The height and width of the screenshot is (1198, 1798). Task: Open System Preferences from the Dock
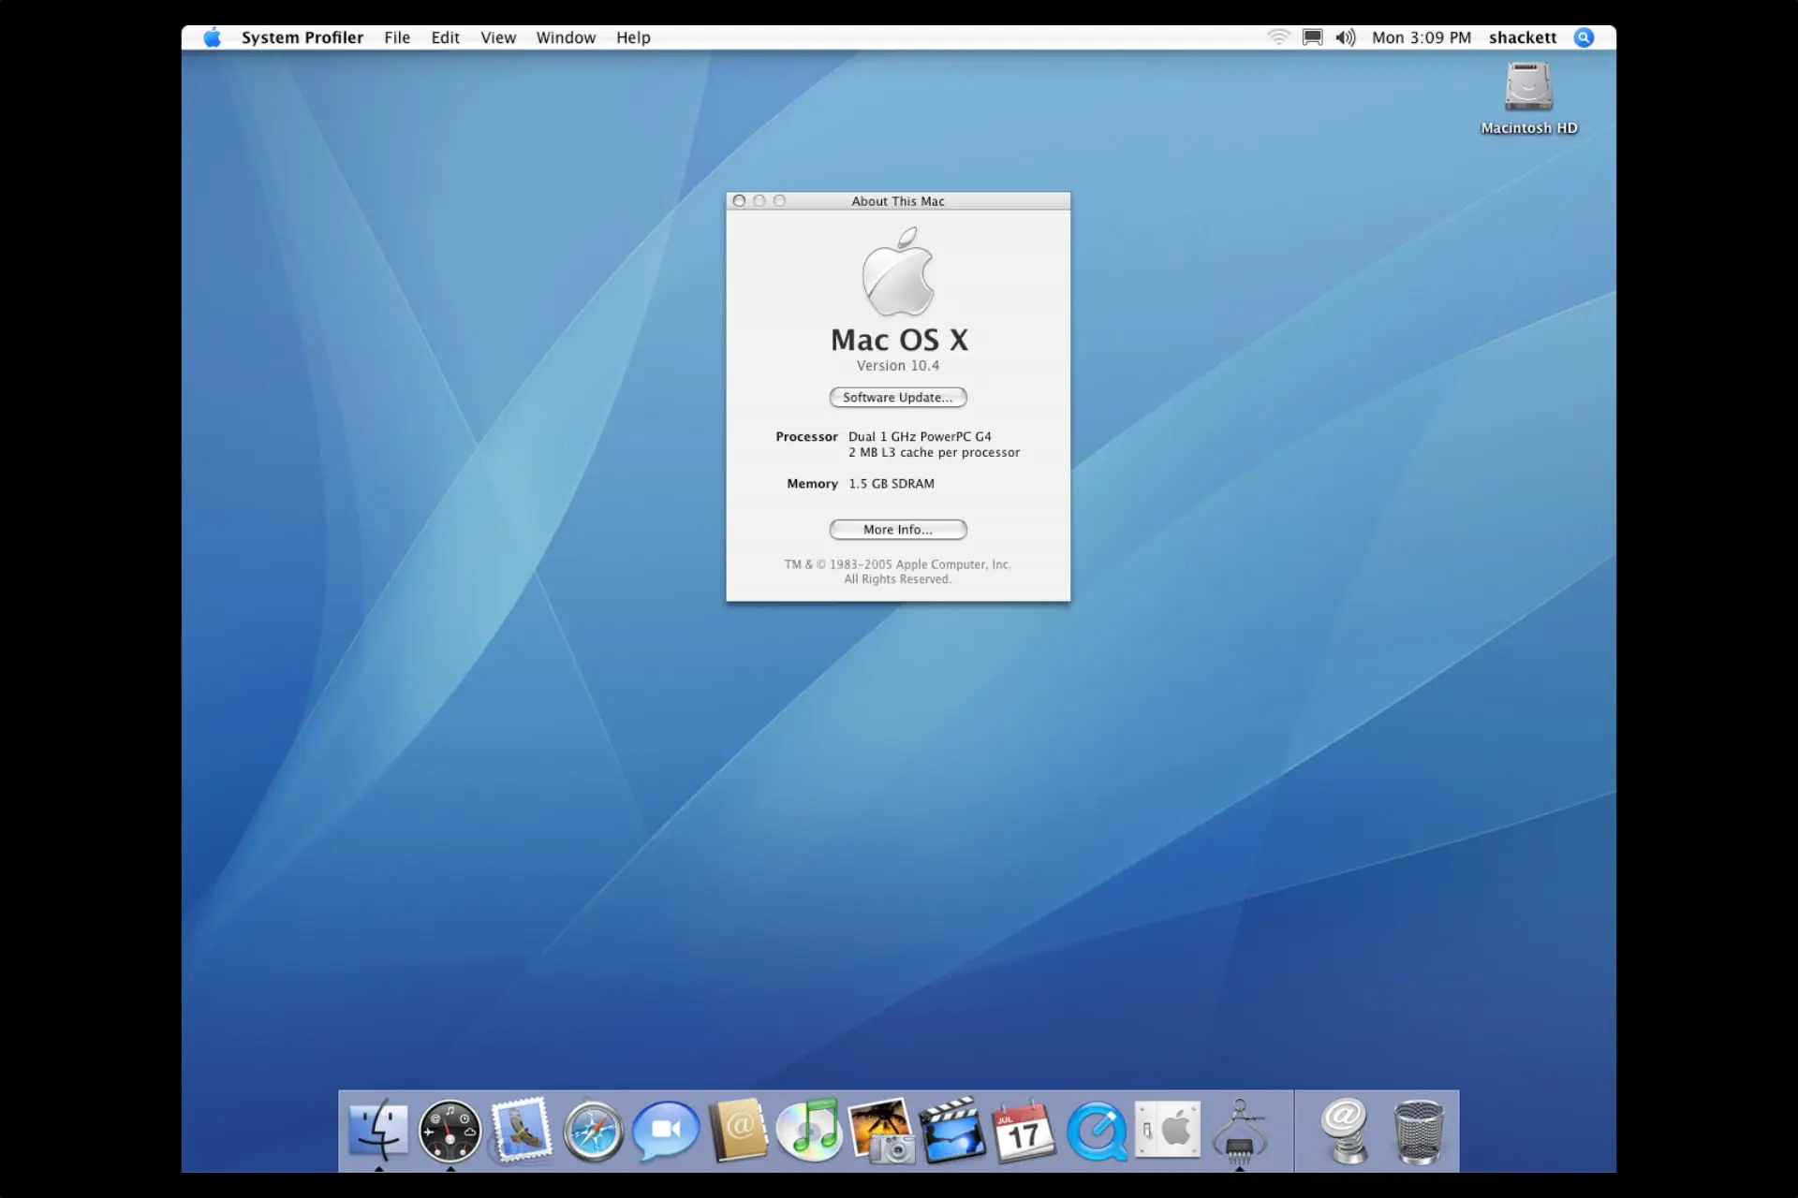pyautogui.click(x=1169, y=1131)
